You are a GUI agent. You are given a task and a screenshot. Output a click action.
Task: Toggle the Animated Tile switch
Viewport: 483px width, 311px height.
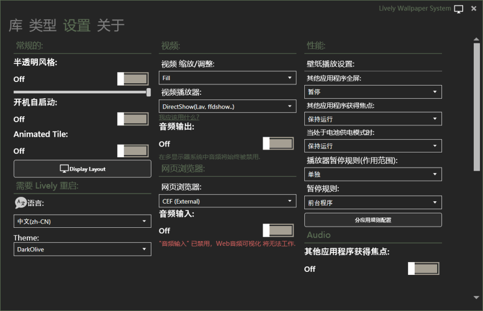click(133, 151)
